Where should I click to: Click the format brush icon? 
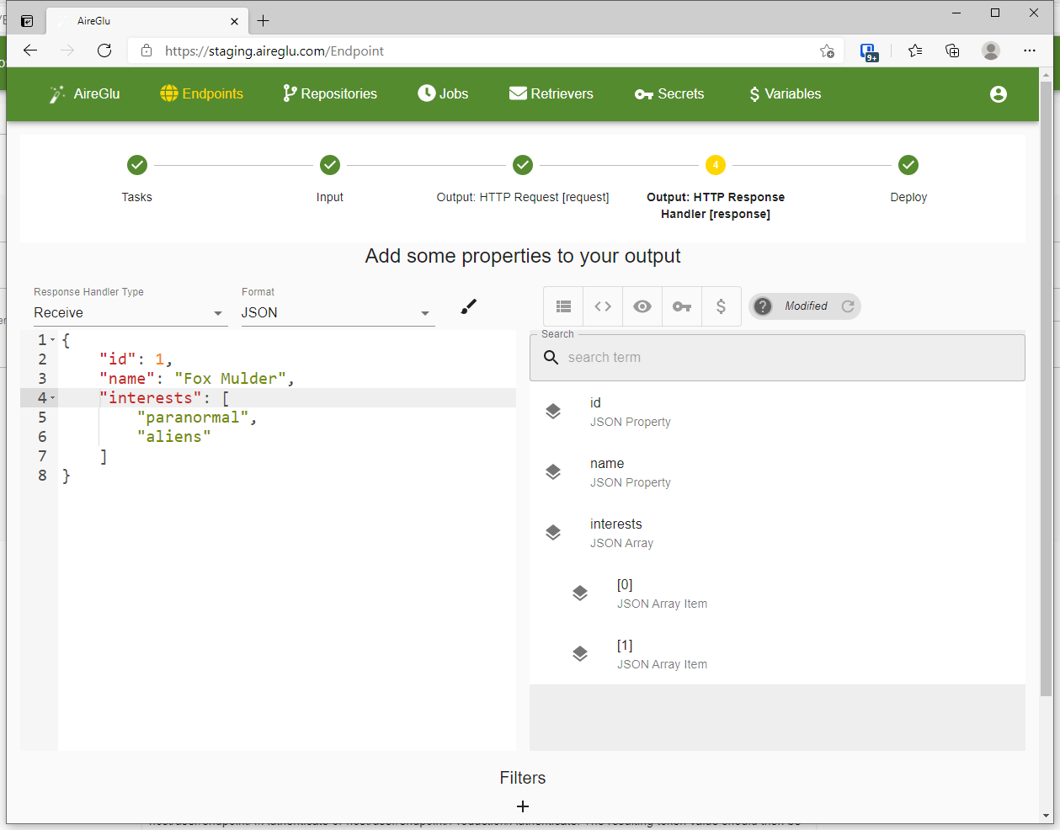click(469, 306)
